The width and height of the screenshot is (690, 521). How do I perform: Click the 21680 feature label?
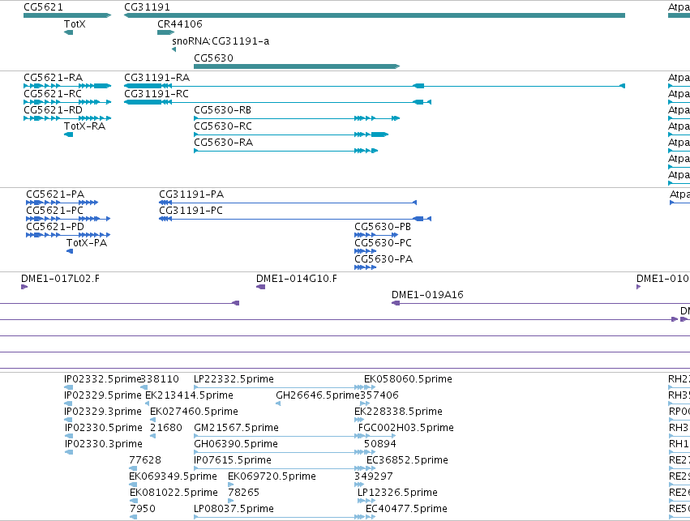(166, 429)
